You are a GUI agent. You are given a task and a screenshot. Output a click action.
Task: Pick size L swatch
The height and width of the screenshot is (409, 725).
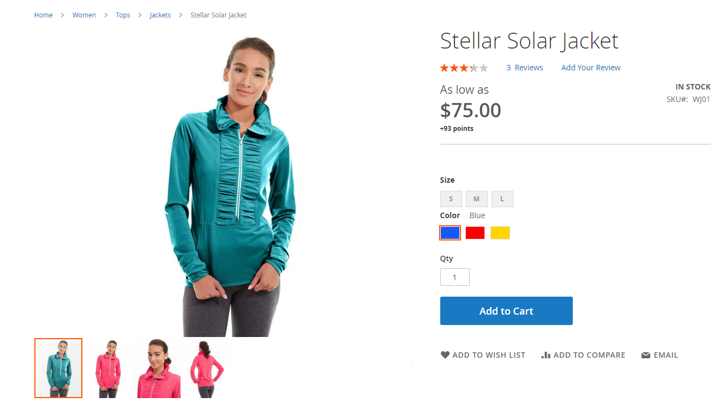pos(502,199)
